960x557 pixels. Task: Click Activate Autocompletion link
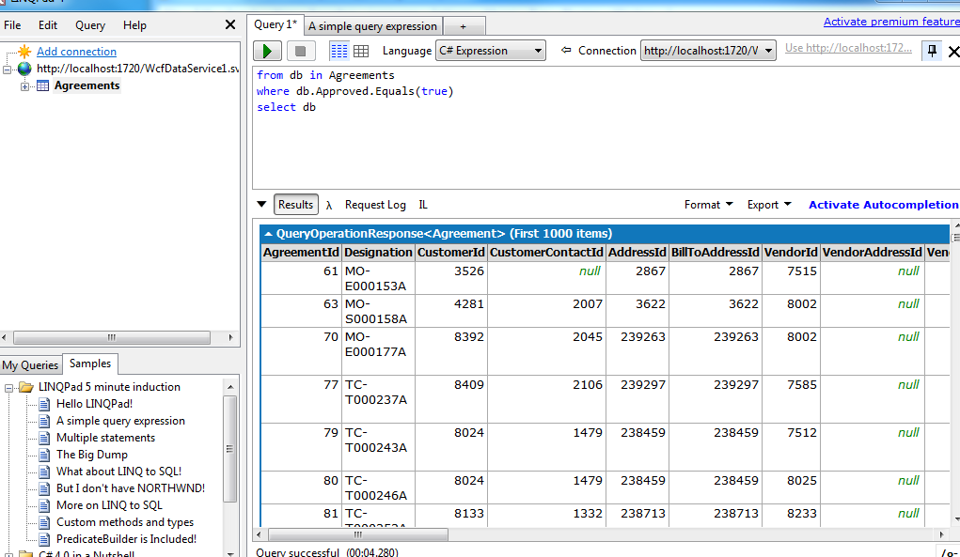[x=884, y=205]
